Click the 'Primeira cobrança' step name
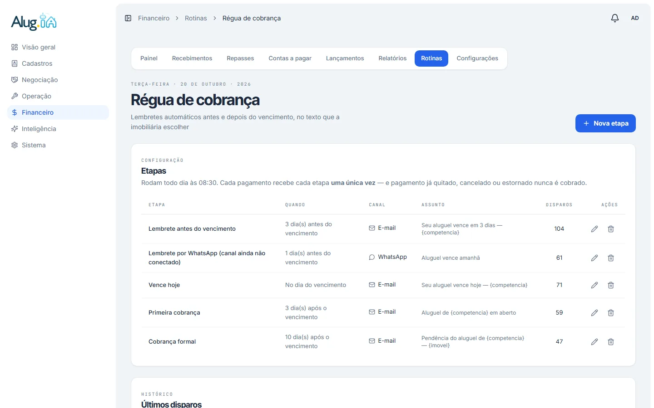Image resolution: width=654 pixels, height=408 pixels. (x=174, y=313)
